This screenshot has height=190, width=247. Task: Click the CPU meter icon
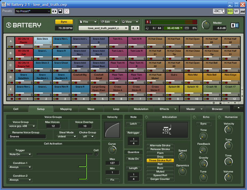coord(187,28)
